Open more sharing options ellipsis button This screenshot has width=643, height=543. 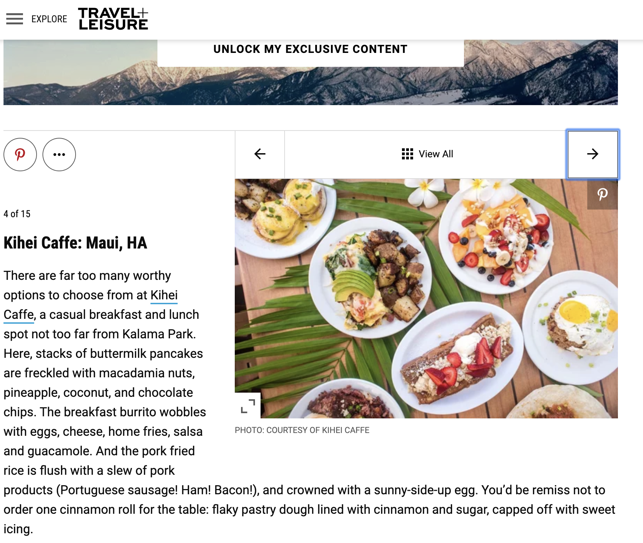click(59, 155)
